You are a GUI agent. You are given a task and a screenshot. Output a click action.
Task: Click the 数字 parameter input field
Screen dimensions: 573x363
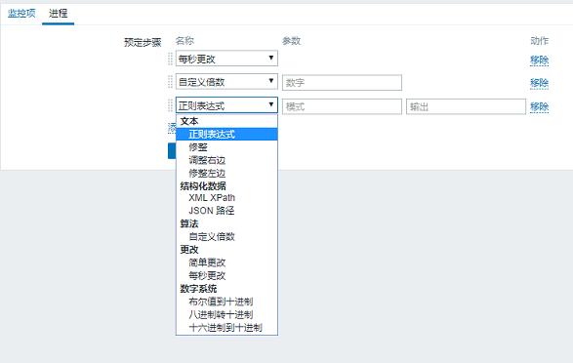click(x=342, y=83)
